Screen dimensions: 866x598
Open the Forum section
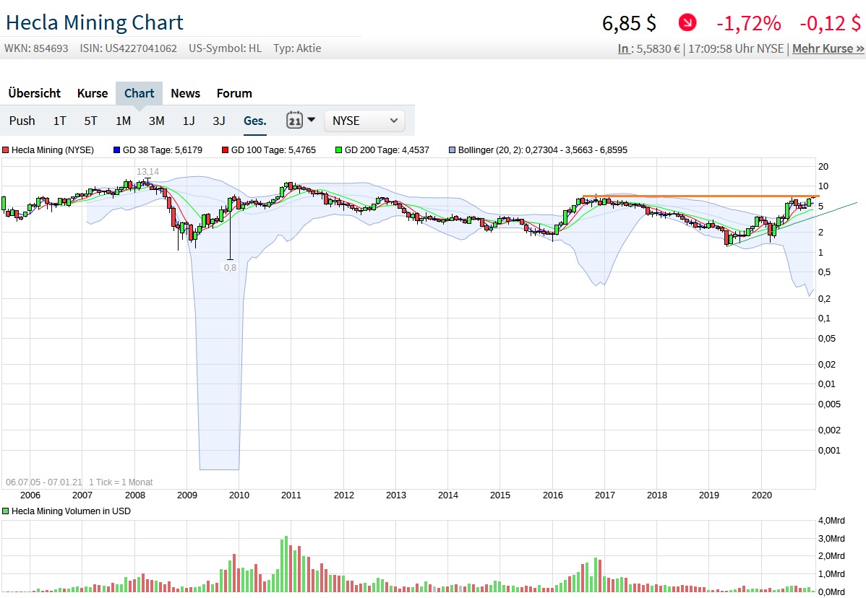[x=233, y=93]
